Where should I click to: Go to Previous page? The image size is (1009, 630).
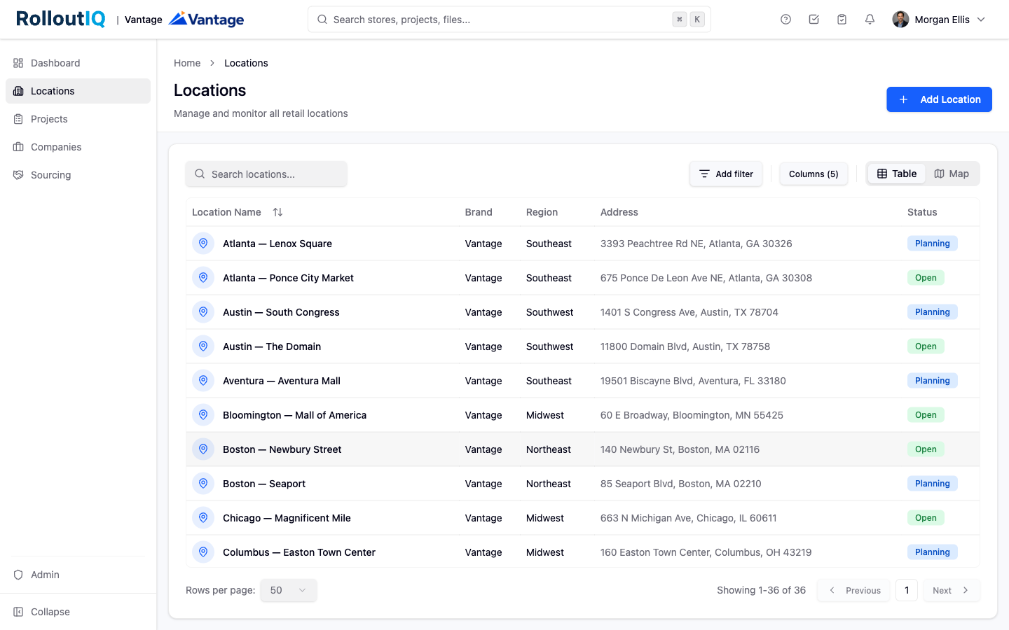(854, 590)
